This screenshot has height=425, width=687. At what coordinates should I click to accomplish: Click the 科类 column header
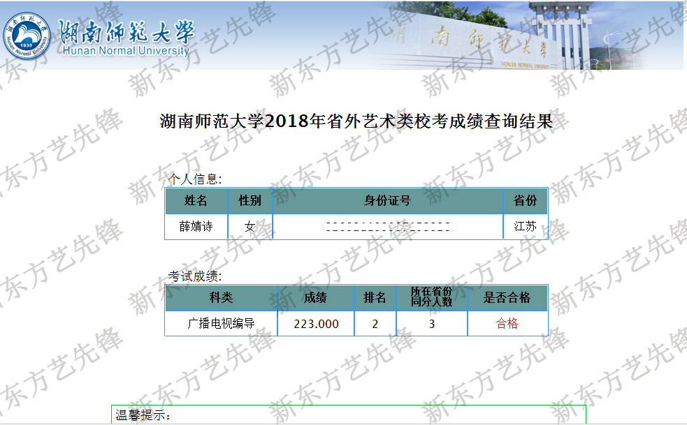[x=222, y=297]
